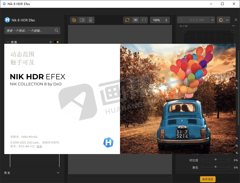Click the 导出为 TIFF export button
The height and width of the screenshot is (183, 240).
(194, 20)
